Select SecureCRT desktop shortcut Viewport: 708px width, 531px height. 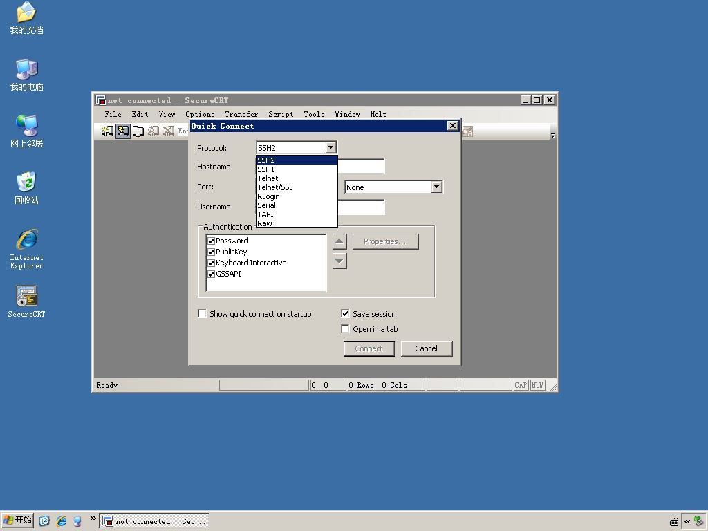(26, 301)
